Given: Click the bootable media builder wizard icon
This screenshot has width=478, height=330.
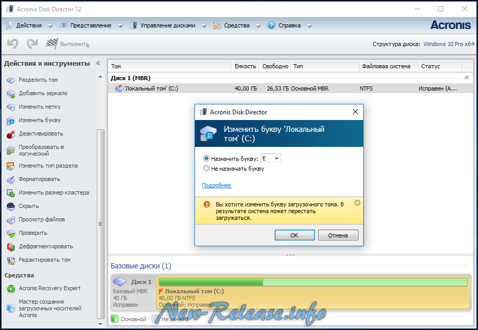Looking at the screenshot, I should tap(11, 308).
